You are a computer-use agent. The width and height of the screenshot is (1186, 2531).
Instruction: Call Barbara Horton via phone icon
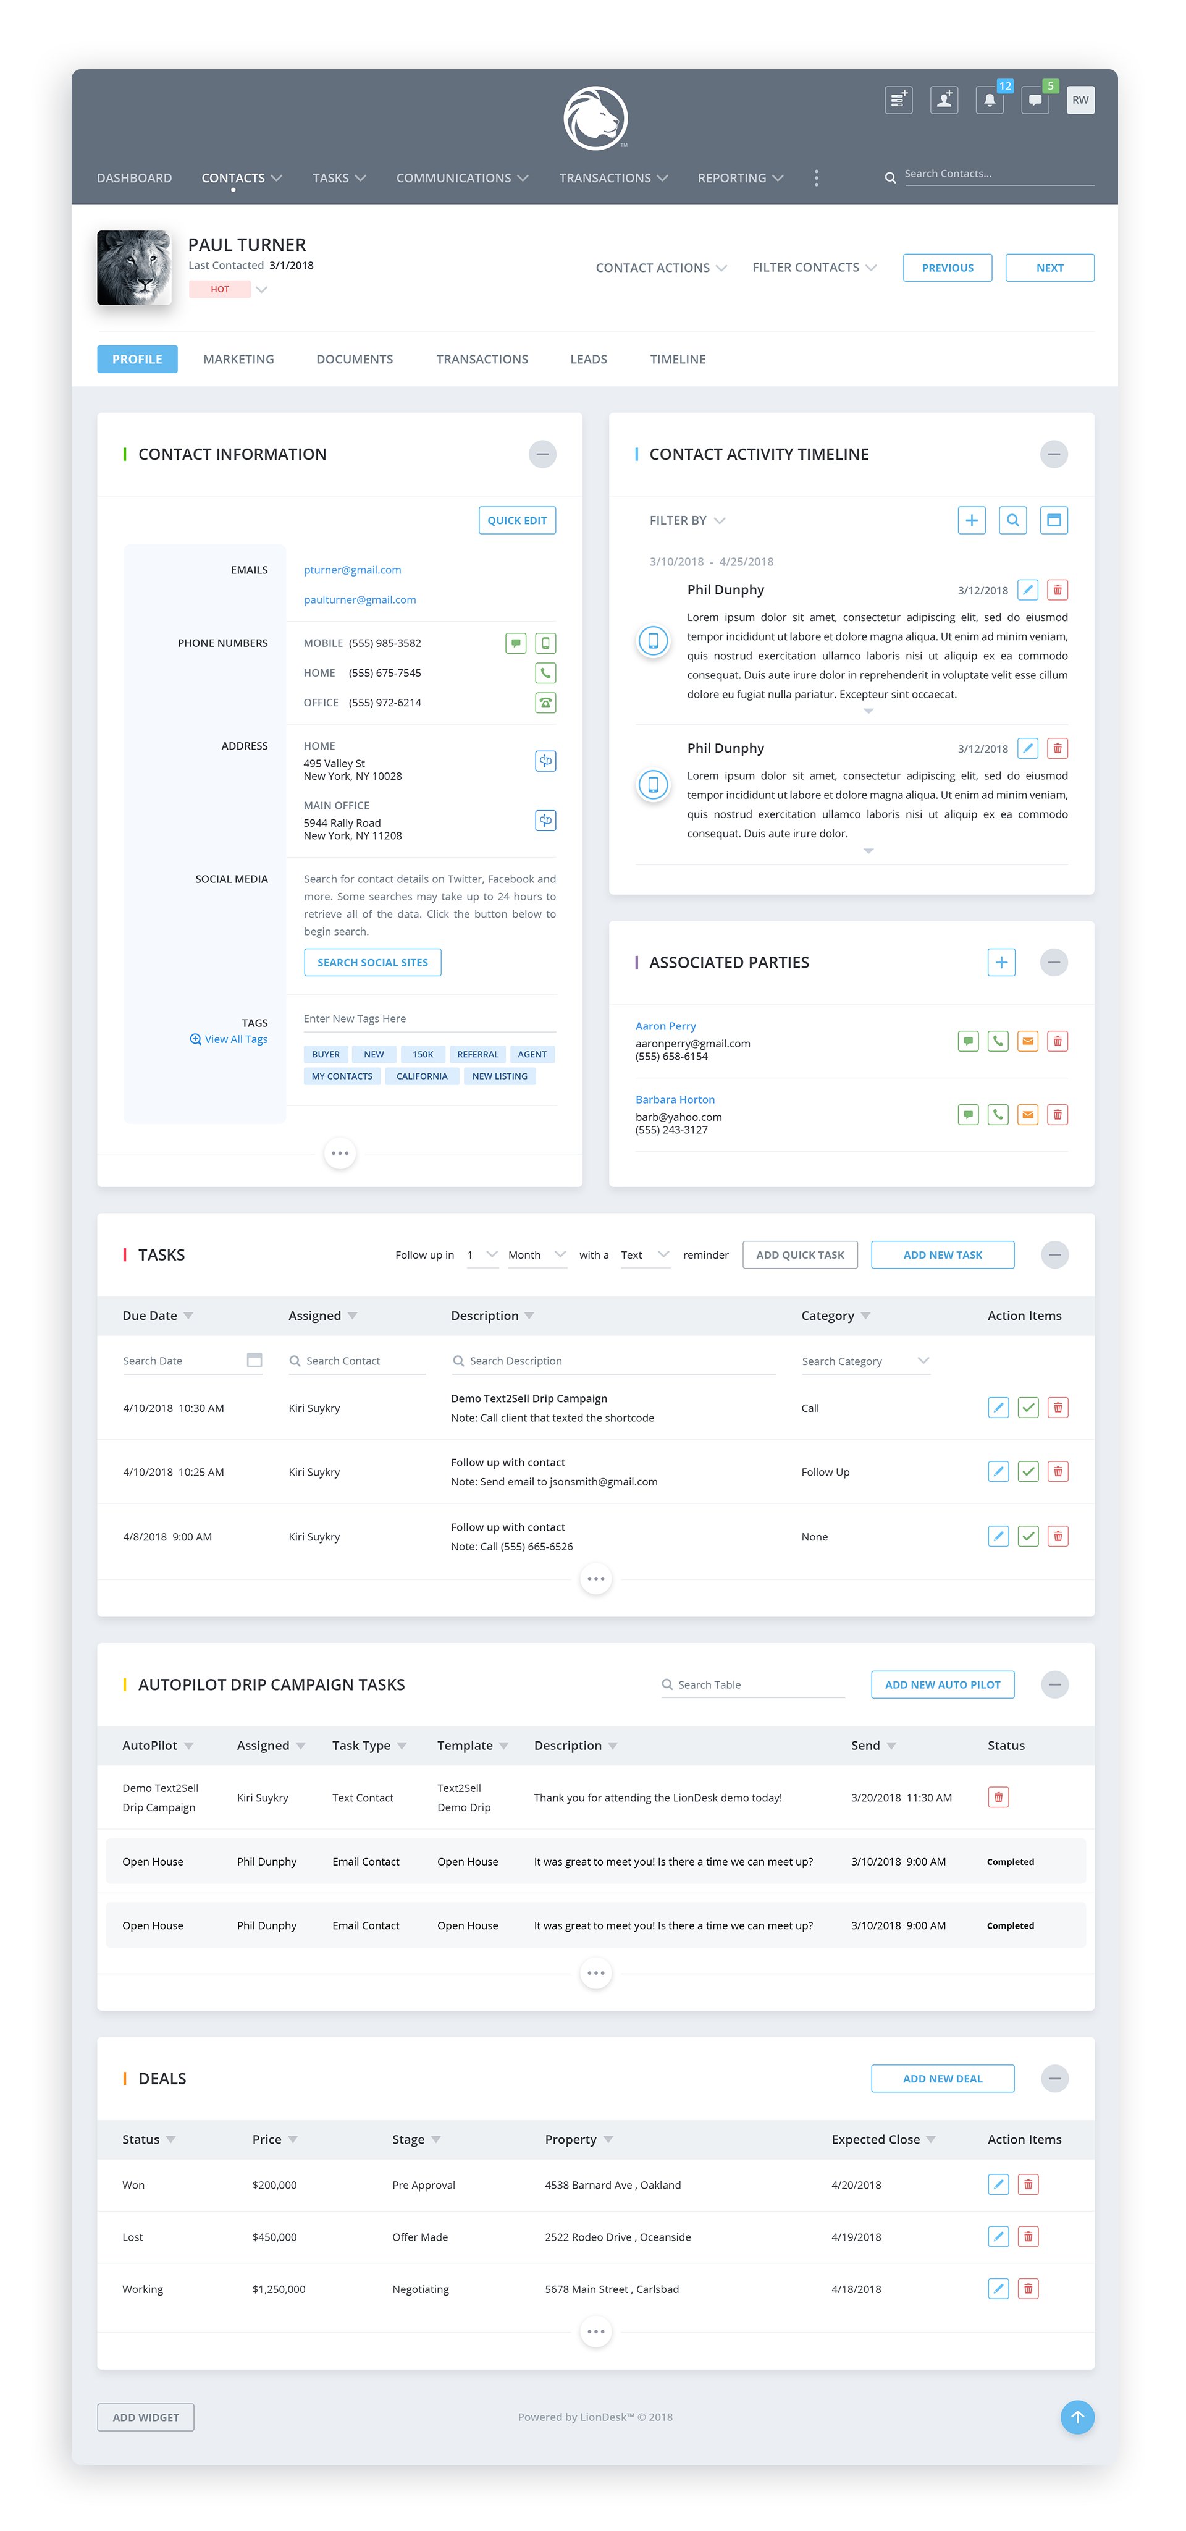998,1115
